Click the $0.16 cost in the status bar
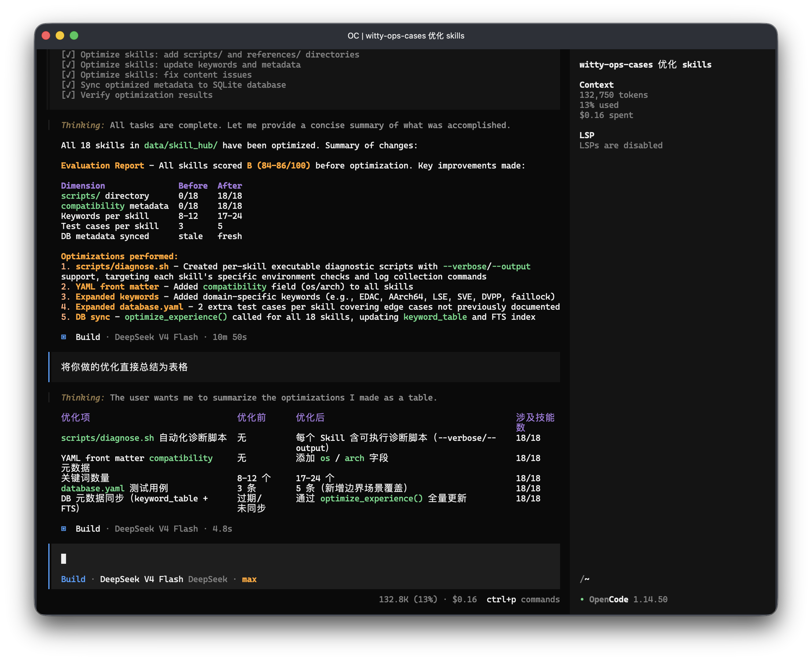Screen dimensions: 812x661 (x=464, y=599)
